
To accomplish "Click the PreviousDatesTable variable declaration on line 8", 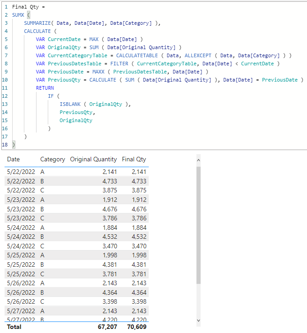I will coord(74,64).
